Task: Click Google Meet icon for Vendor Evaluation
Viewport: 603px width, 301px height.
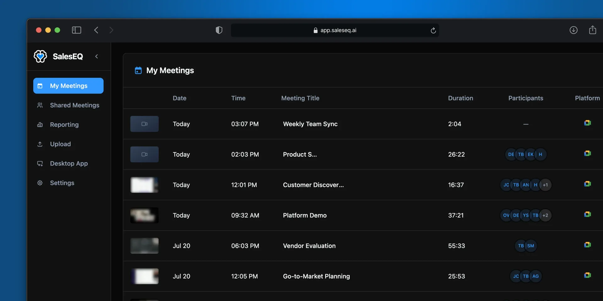Action: tap(587, 245)
